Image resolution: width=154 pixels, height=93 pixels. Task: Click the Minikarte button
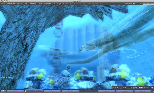coord(125,91)
